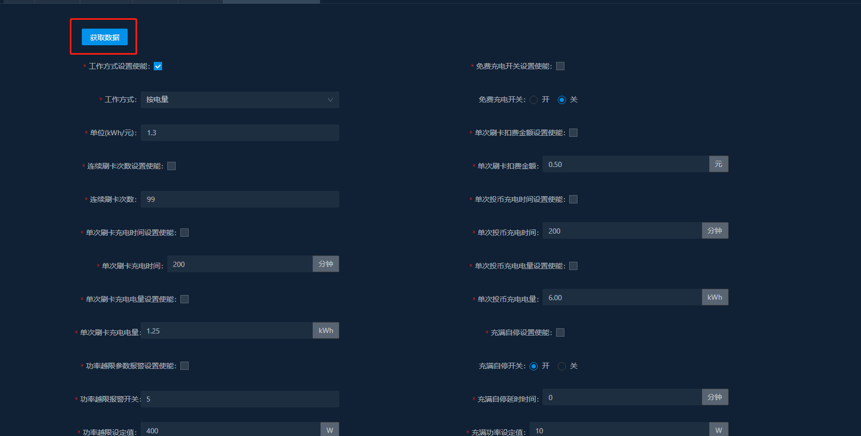Image resolution: width=861 pixels, height=436 pixels.
Task: Select 开 radio for 充满自停开关
Action: (x=534, y=366)
